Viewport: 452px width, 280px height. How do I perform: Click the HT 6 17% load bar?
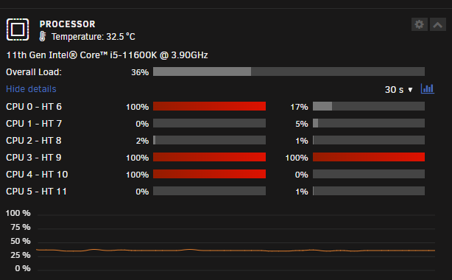click(x=369, y=106)
